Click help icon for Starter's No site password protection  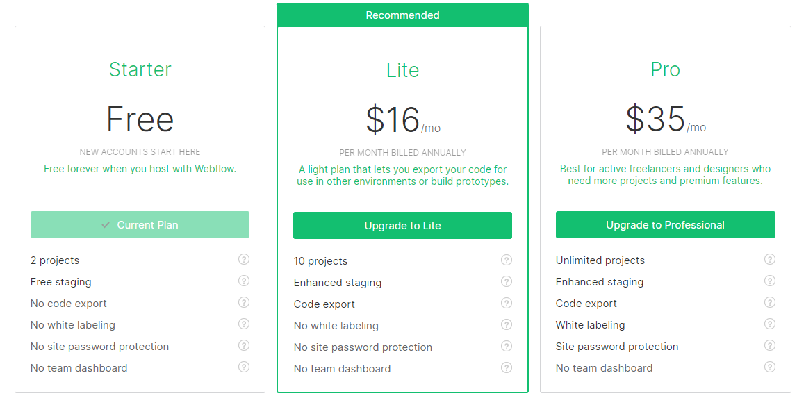244,346
